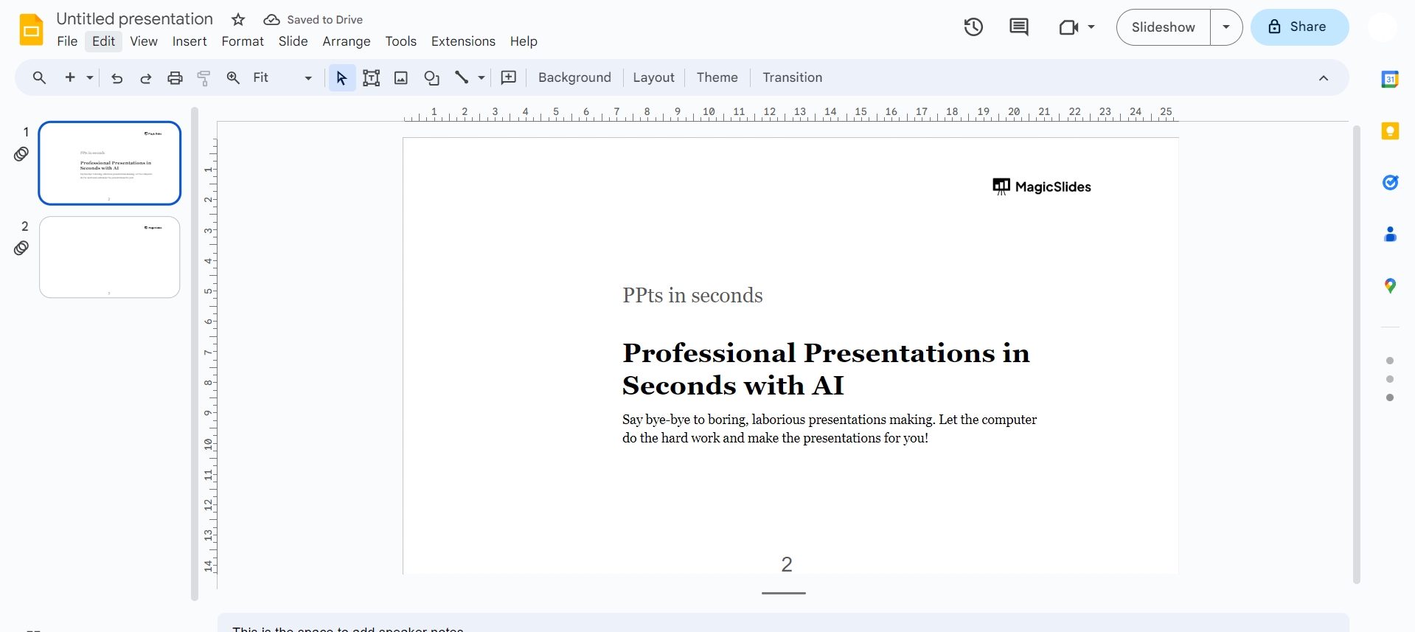Select the Text box tool
The width and height of the screenshot is (1415, 632).
pos(372,78)
